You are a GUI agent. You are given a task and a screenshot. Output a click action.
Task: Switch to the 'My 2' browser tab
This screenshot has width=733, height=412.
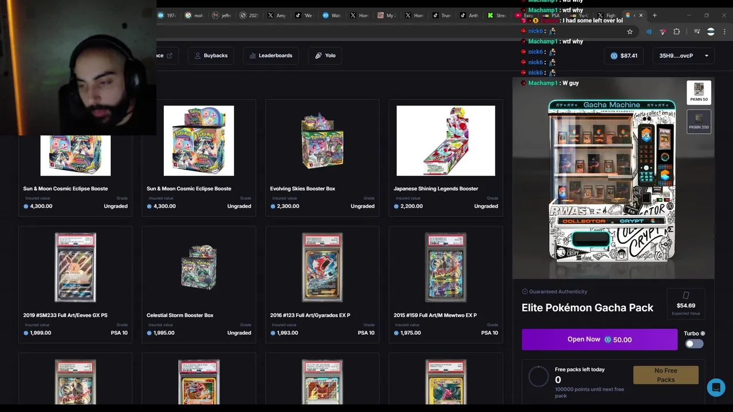coord(387,15)
